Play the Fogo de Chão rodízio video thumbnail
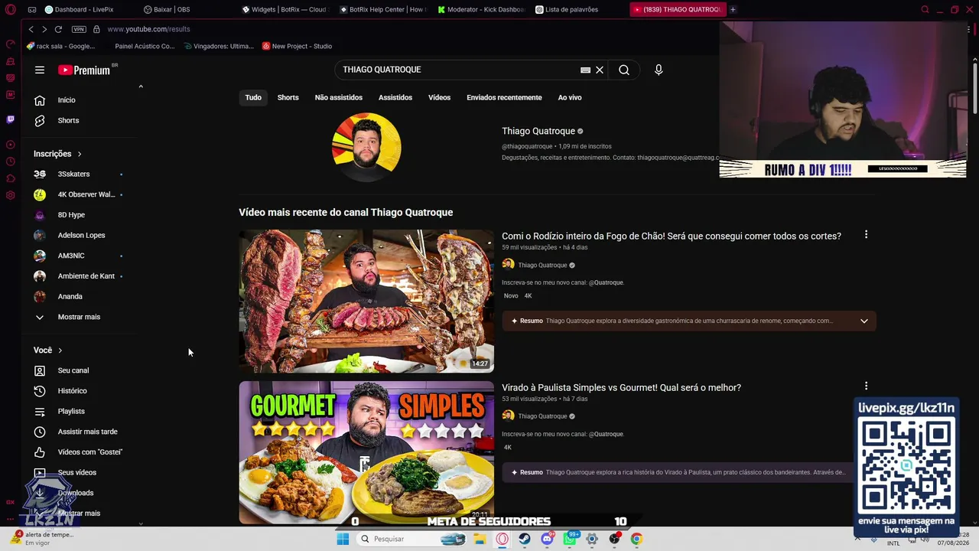The width and height of the screenshot is (979, 551). point(366,302)
